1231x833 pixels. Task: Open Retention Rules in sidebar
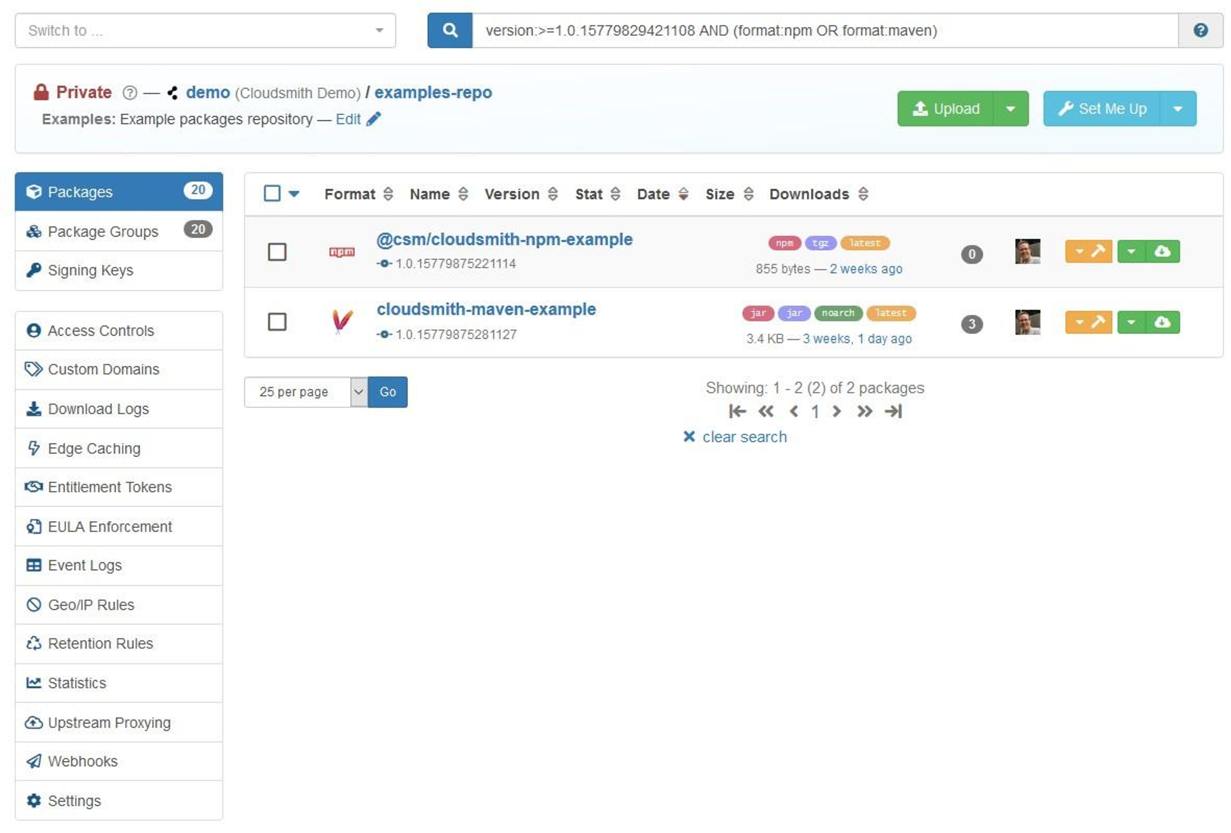pos(100,643)
